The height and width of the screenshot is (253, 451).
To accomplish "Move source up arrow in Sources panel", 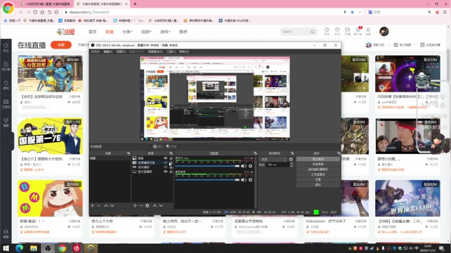I will point(155,205).
